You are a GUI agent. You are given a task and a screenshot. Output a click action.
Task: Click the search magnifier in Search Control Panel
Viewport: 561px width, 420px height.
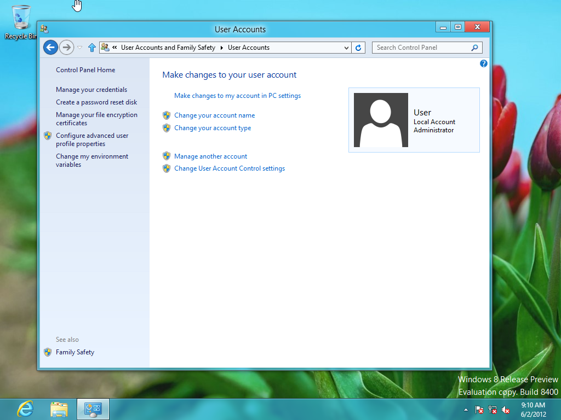tap(474, 48)
